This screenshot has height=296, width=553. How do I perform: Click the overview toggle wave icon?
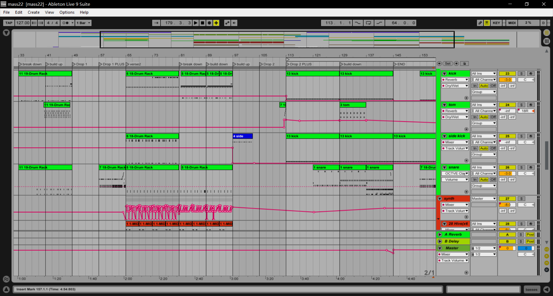[6, 279]
